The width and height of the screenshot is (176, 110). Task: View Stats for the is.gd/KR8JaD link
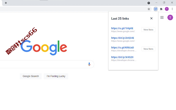[x=148, y=49]
